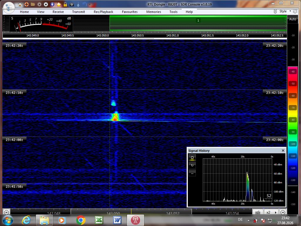The height and width of the screenshot is (226, 301).
Task: Open Windows Explorer from taskbar
Action: pos(44,220)
